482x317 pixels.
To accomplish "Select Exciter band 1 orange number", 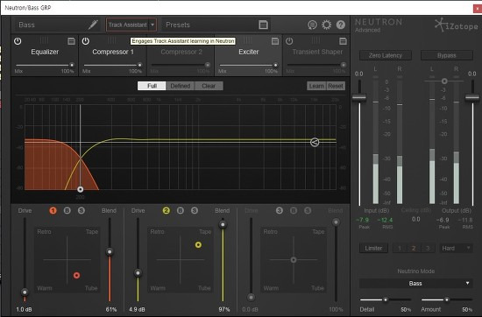I will point(53,210).
